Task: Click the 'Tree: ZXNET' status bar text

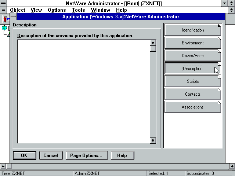Action: [x=13, y=173]
